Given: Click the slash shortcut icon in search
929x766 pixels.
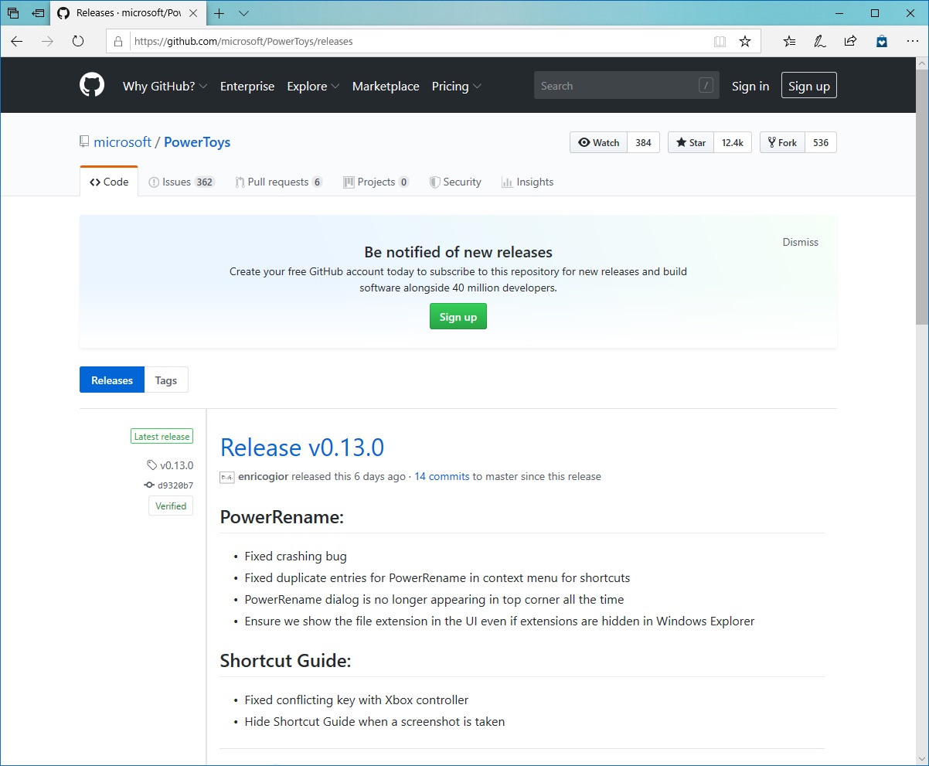Looking at the screenshot, I should (706, 85).
